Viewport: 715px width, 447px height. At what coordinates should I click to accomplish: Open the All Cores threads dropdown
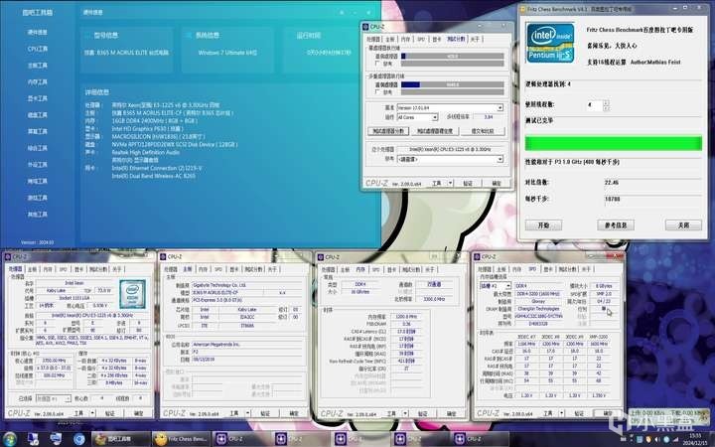tap(417, 117)
